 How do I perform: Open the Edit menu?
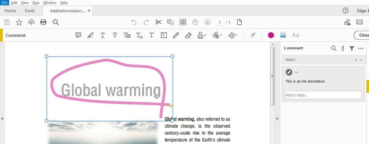pyautogui.click(x=14, y=2)
